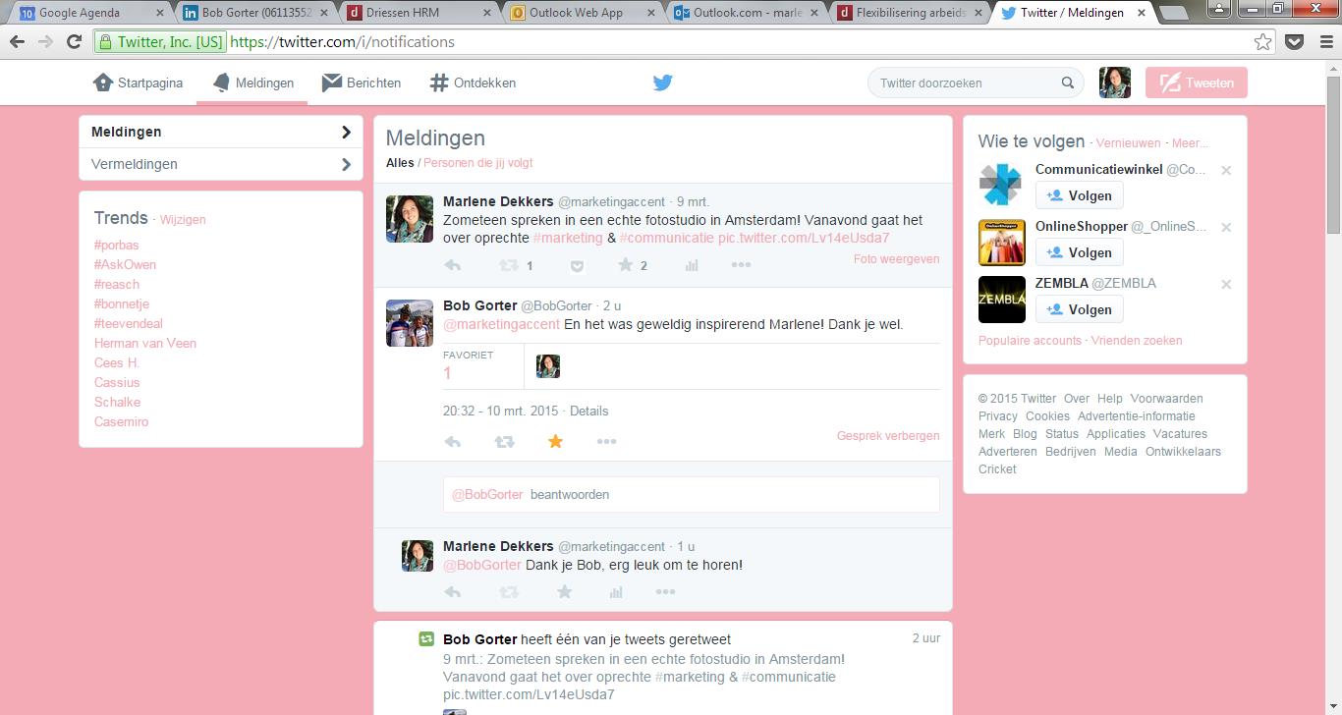Click the Pocket icon on Marlene's 9 mrt. tweet
This screenshot has width=1342, height=715.
578,265
